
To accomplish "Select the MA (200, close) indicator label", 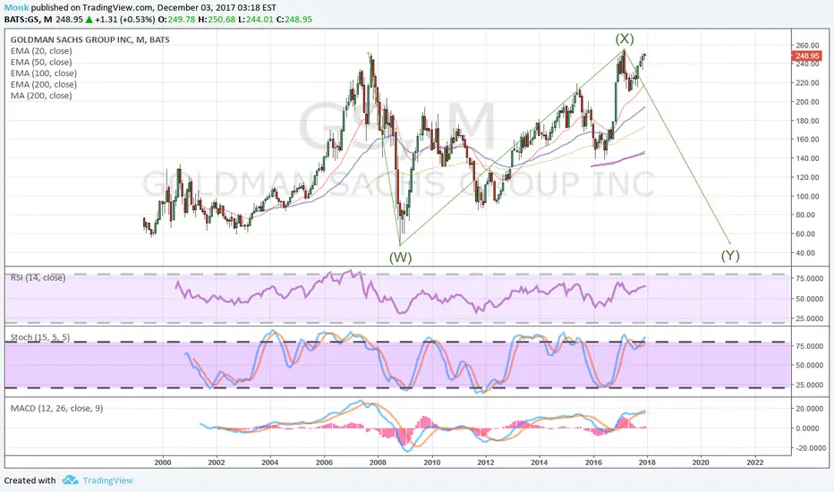I will (41, 95).
